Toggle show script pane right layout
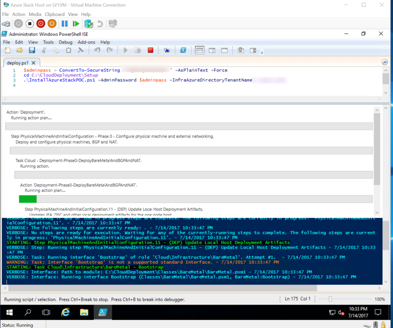This screenshot has width=393, height=328. 212,50
